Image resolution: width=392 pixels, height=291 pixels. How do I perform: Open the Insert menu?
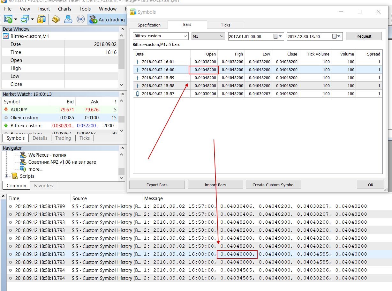[44, 9]
